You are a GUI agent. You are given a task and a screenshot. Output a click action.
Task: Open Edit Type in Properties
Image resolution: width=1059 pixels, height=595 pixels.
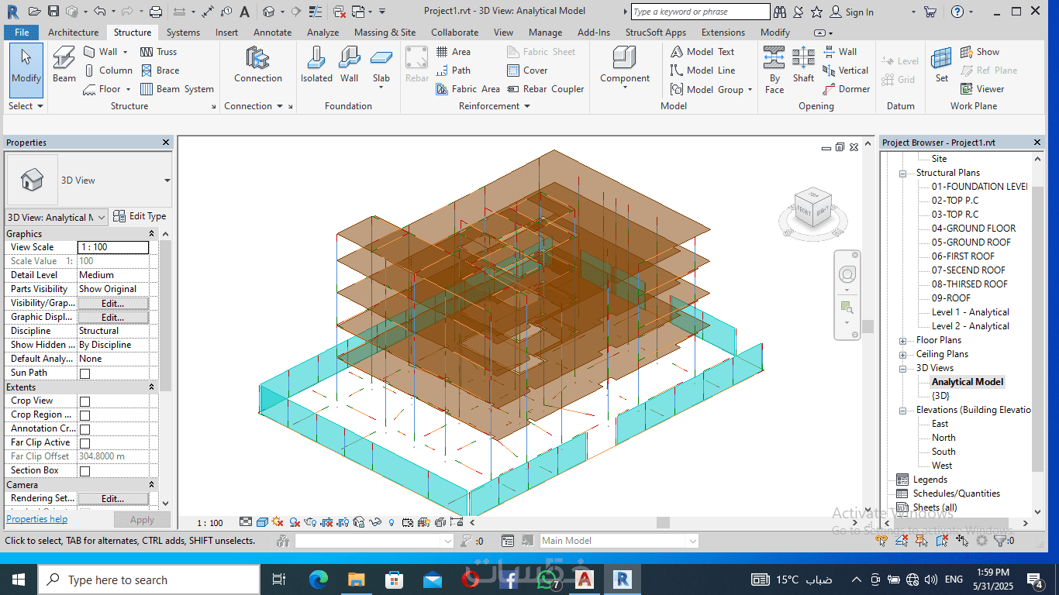click(140, 216)
